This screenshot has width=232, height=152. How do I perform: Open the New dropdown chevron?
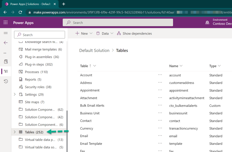pyautogui.click(x=91, y=34)
